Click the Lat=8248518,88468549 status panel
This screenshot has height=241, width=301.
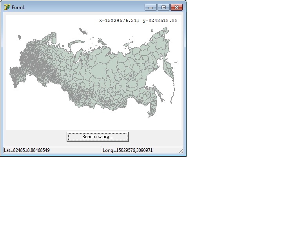pyautogui.click(x=52, y=150)
